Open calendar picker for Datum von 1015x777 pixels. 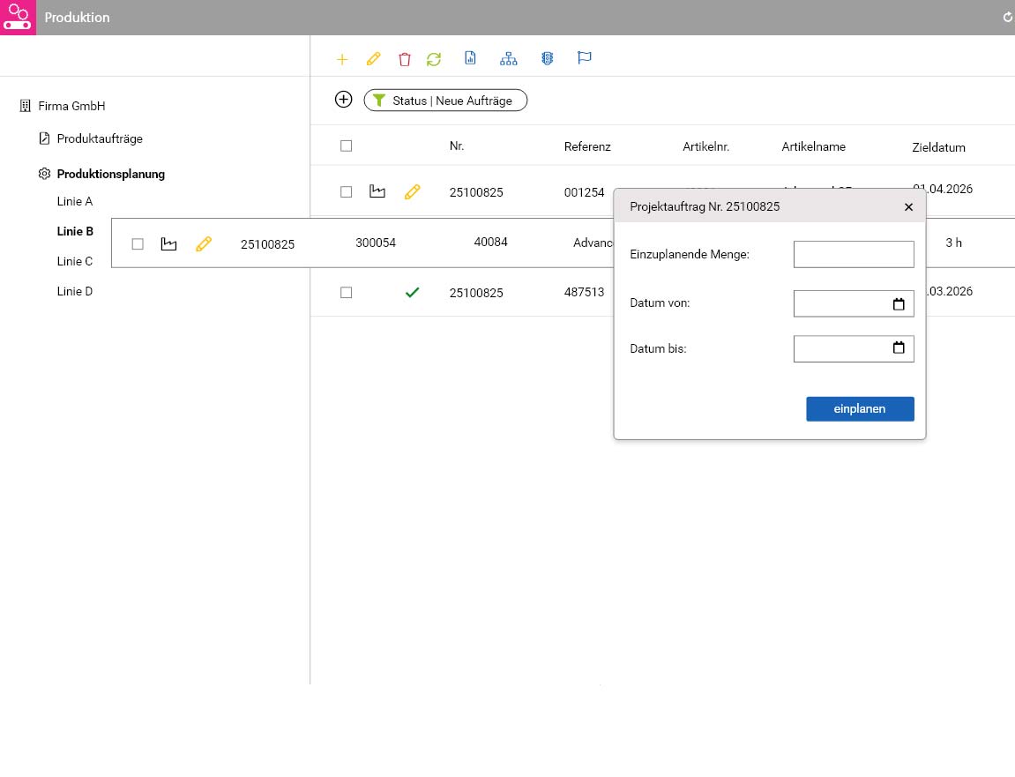899,303
